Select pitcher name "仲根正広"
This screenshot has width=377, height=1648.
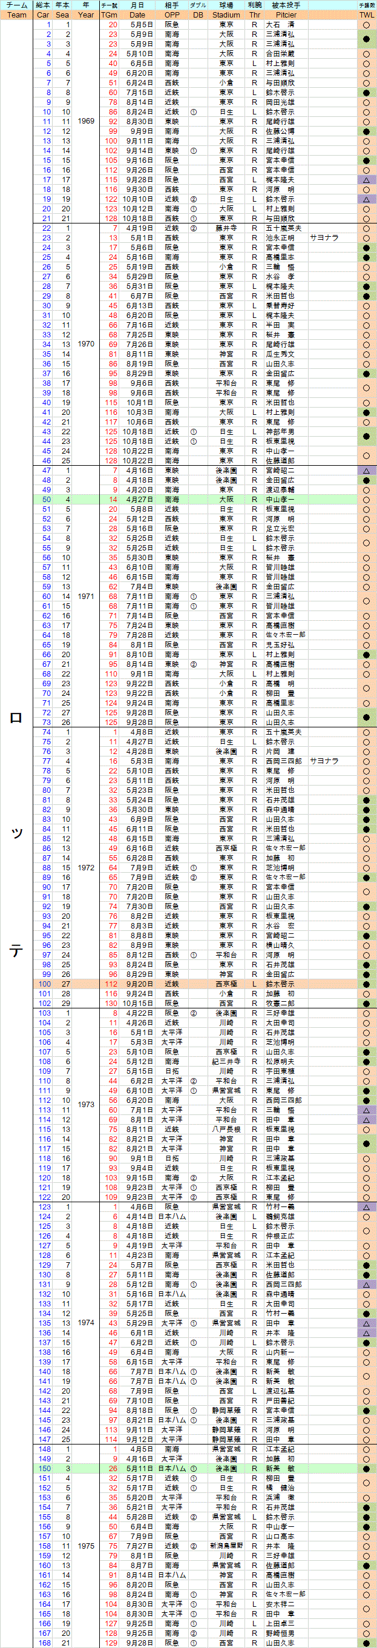(x=280, y=1237)
